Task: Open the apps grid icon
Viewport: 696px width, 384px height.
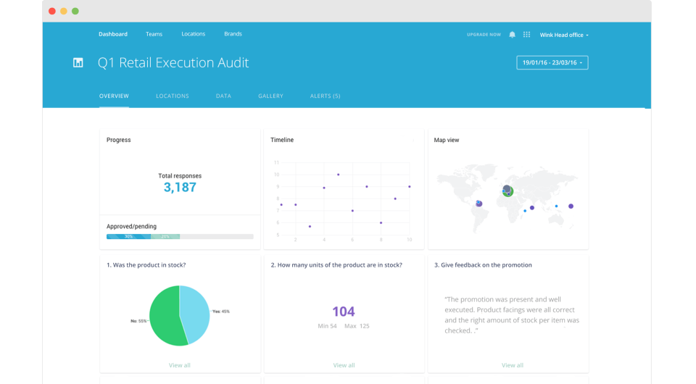Action: [x=526, y=35]
